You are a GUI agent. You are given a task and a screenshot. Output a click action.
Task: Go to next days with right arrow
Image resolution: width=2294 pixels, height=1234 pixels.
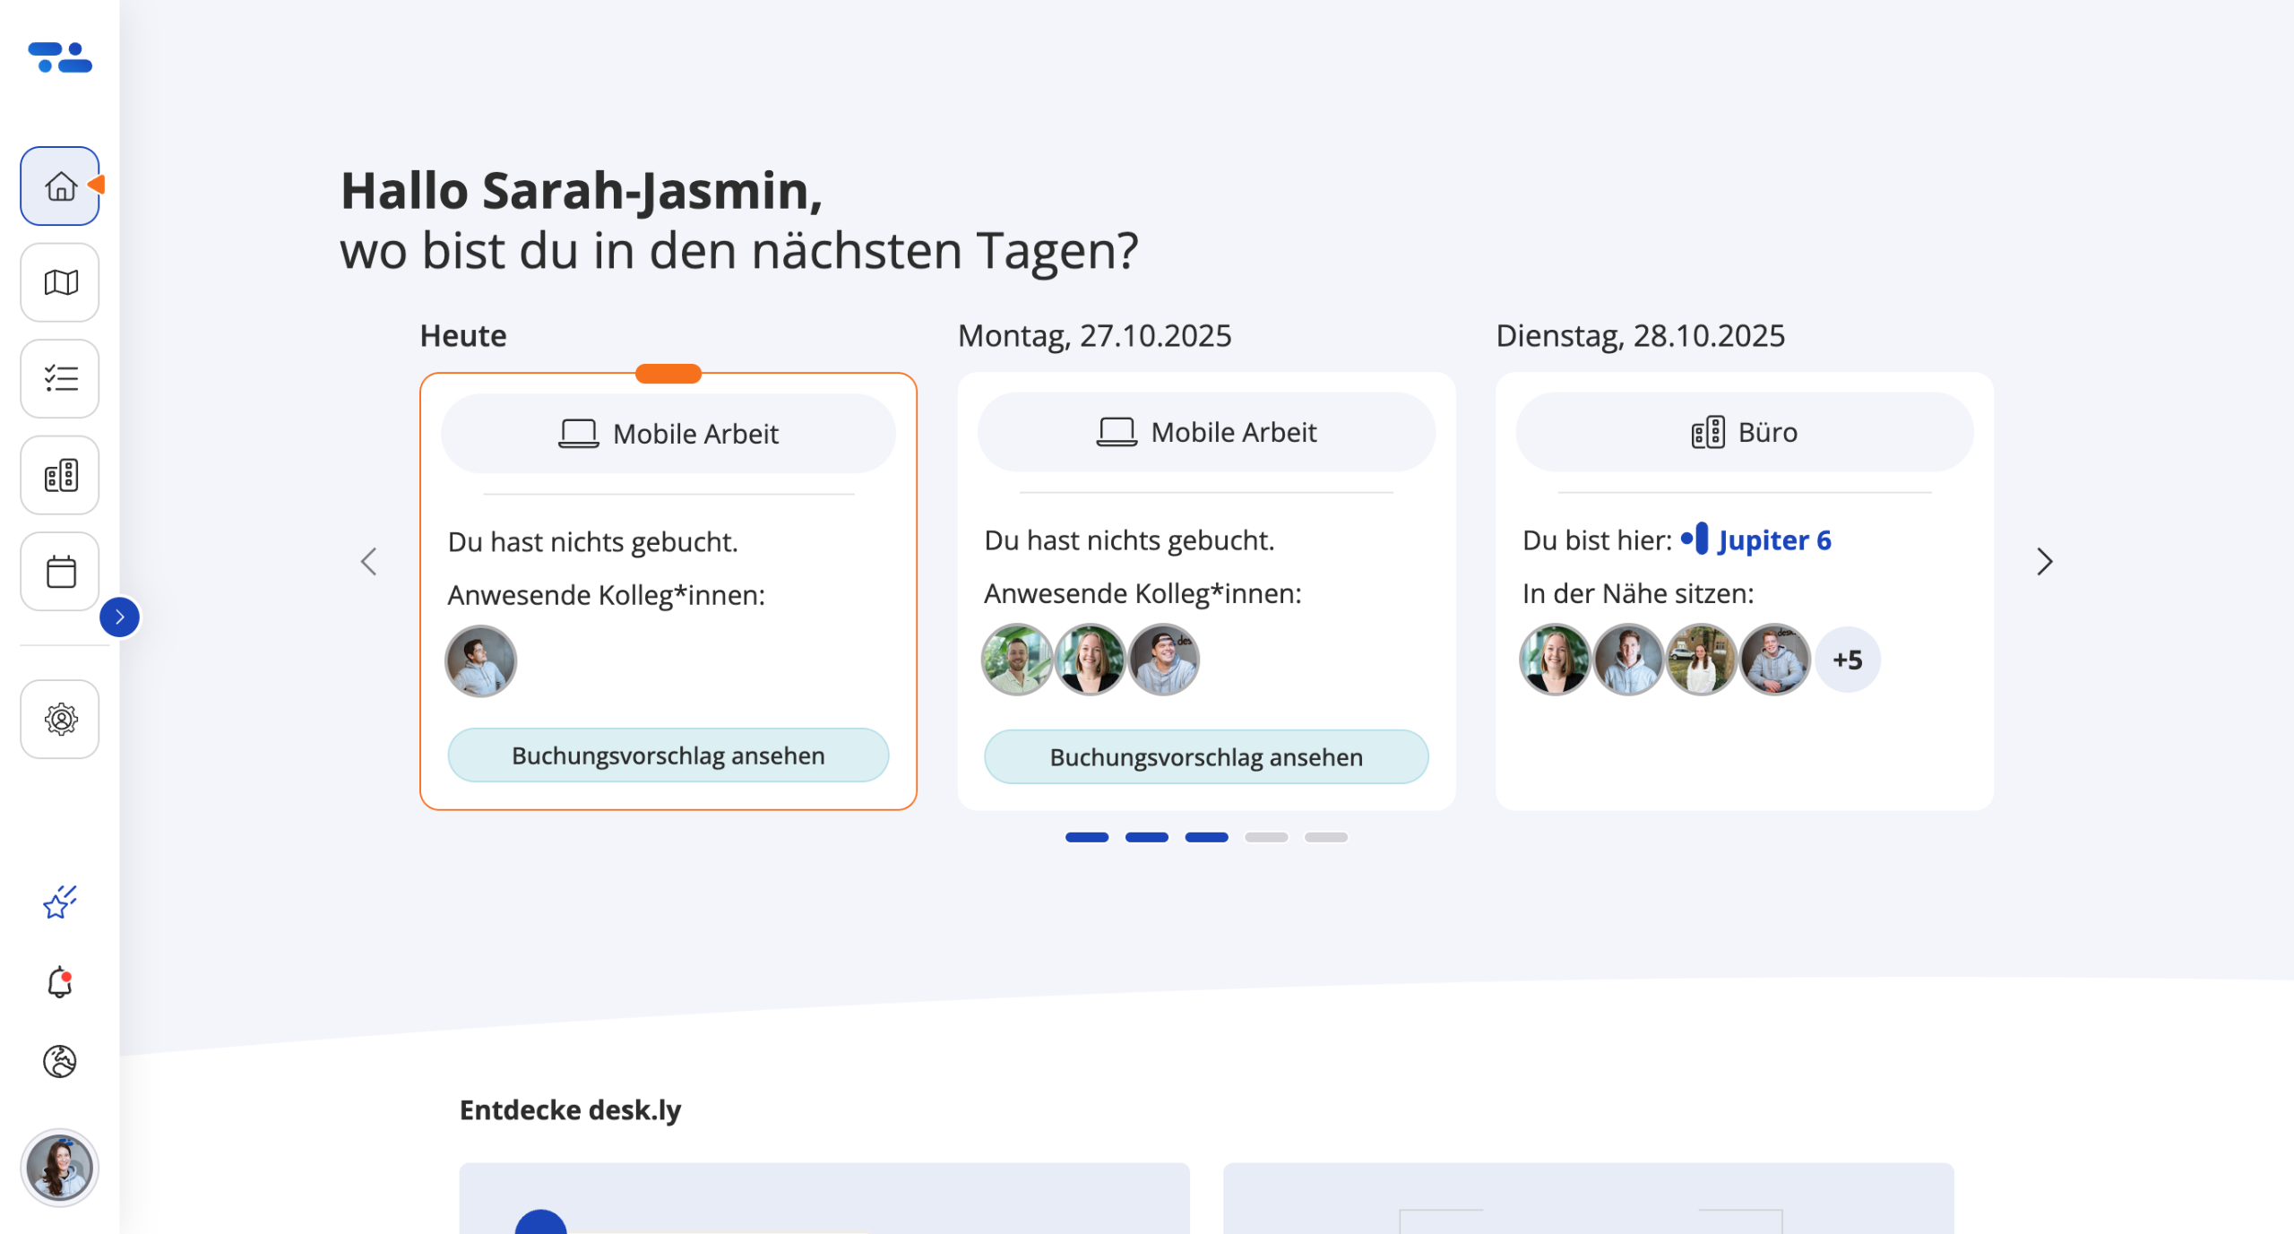pyautogui.click(x=2044, y=562)
